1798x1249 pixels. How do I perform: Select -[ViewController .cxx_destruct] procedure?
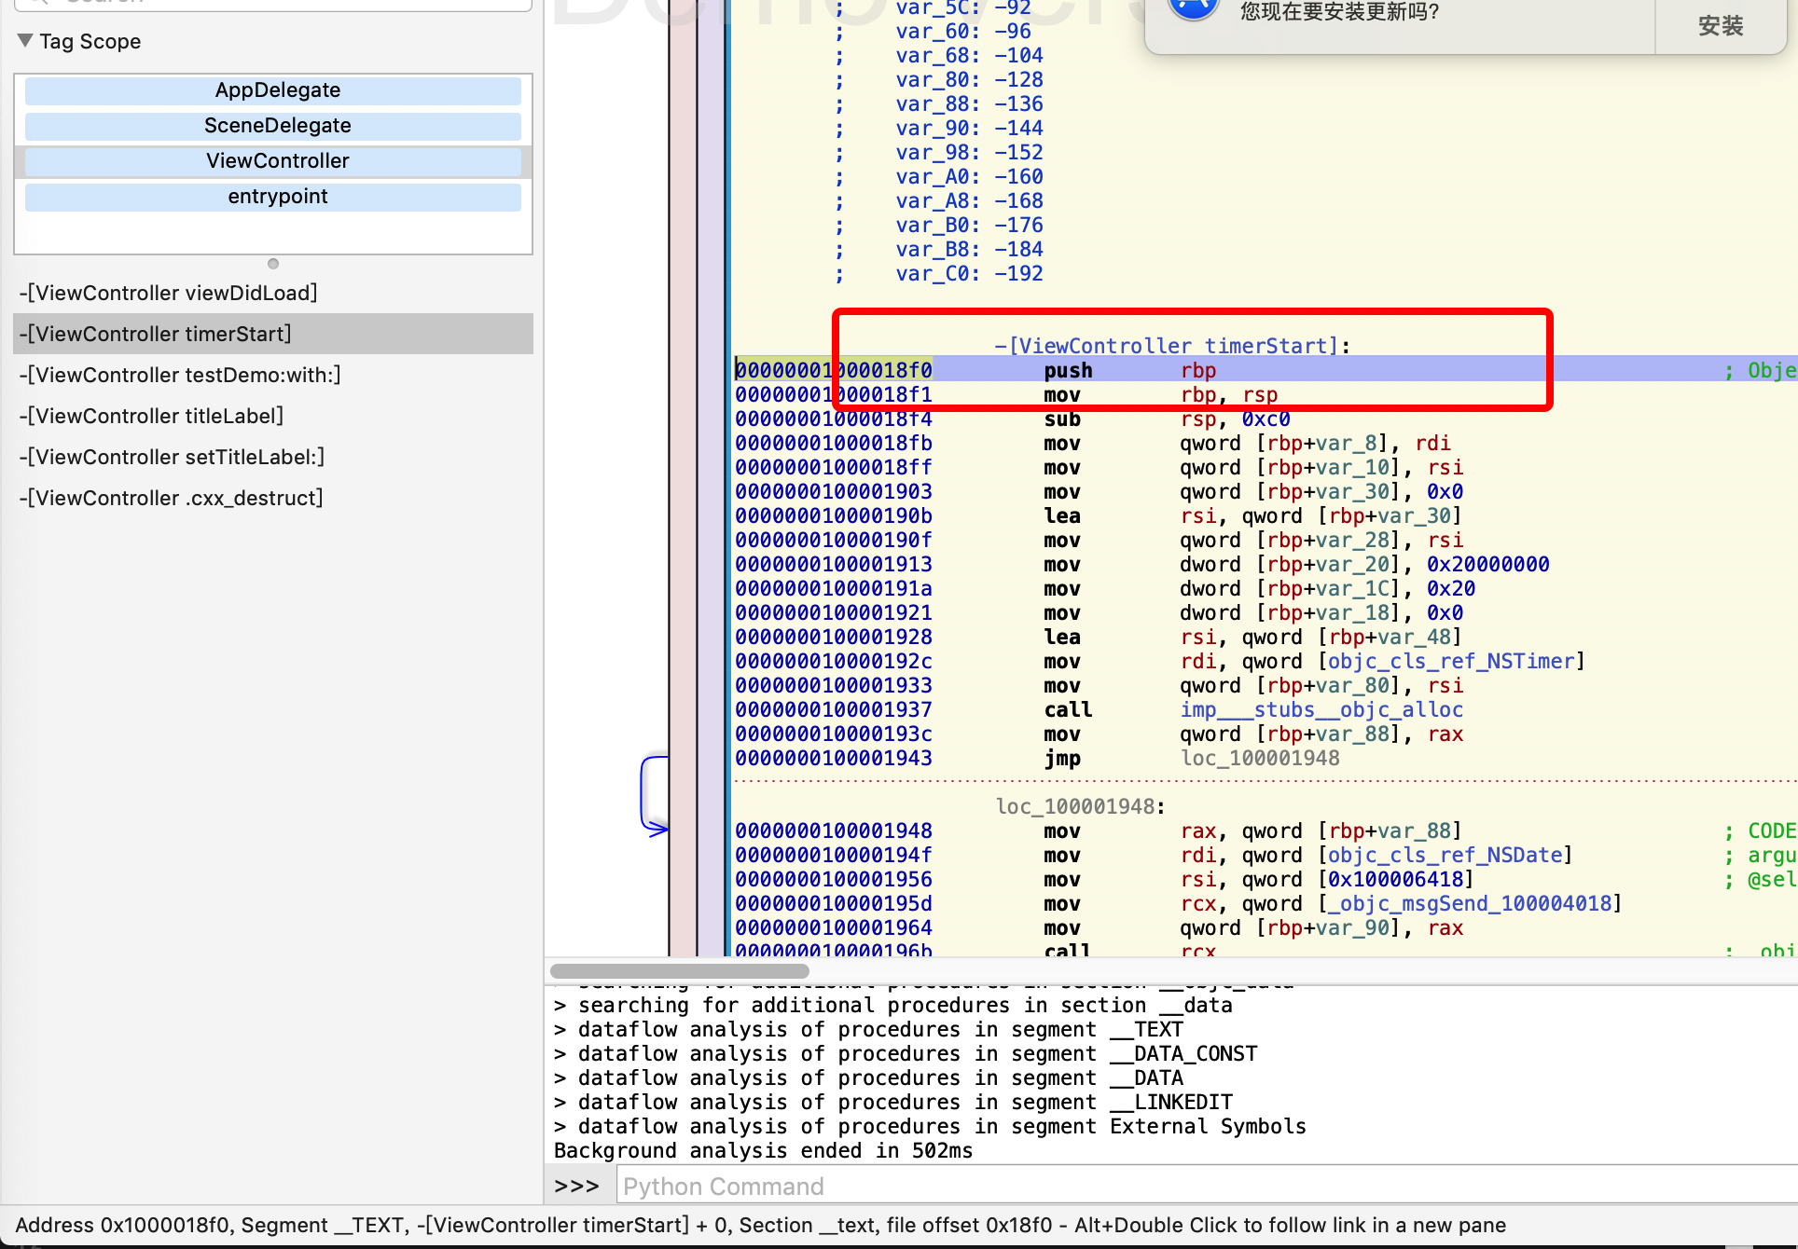pos(172,498)
